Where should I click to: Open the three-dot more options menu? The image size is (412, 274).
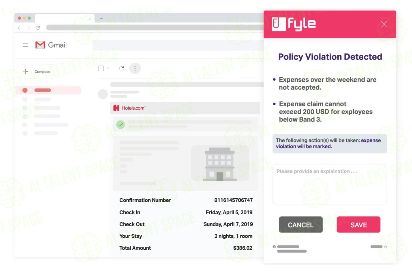click(135, 68)
